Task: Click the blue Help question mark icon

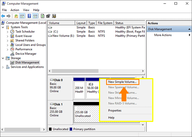Action: pos(29,16)
